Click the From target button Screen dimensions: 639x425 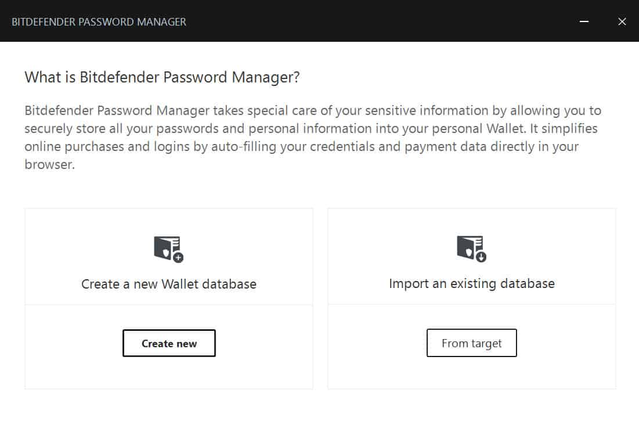pyautogui.click(x=471, y=343)
